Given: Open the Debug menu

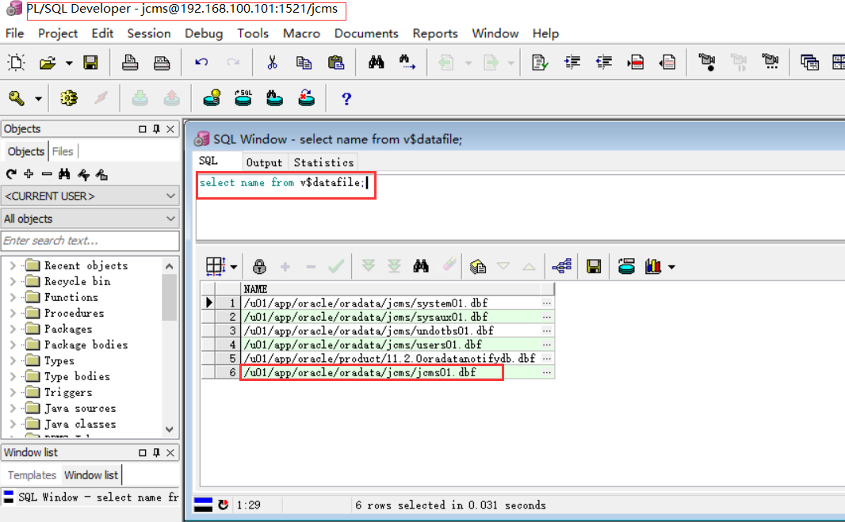Looking at the screenshot, I should tap(204, 33).
